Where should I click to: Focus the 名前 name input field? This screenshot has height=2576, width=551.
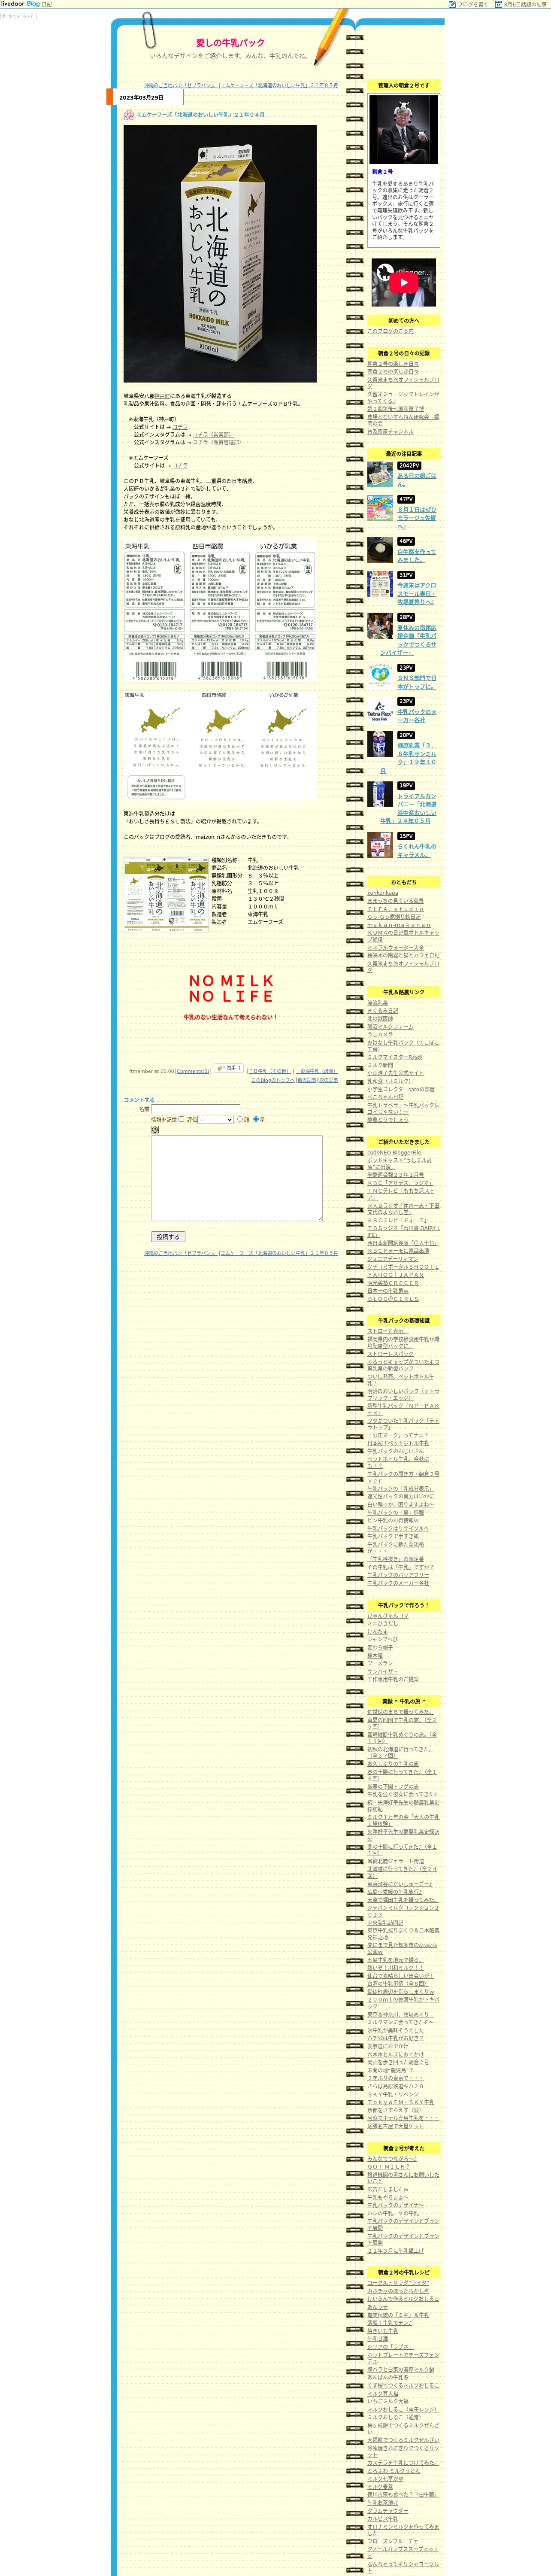tap(196, 1109)
